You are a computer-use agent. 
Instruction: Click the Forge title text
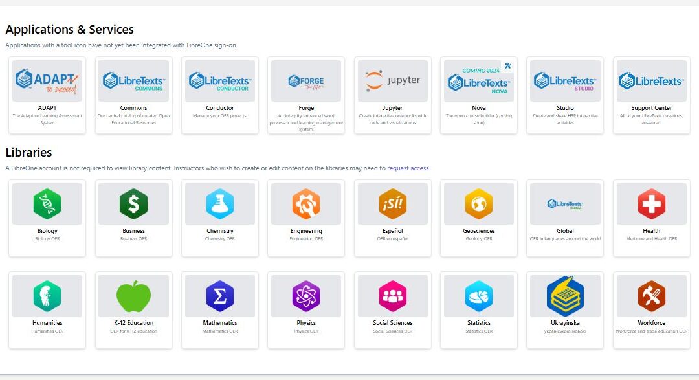pos(305,108)
